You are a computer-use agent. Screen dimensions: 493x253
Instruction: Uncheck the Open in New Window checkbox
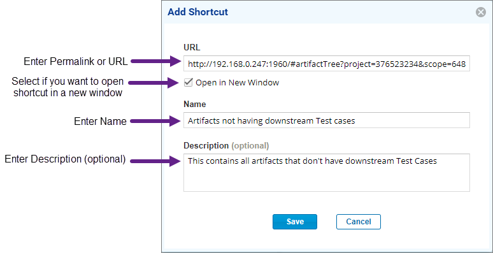coord(188,82)
